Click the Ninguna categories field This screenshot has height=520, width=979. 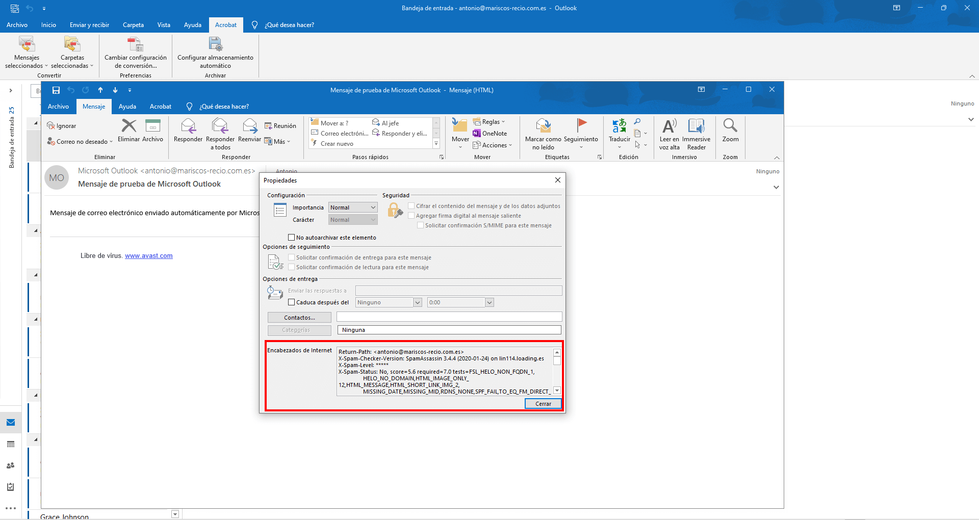click(449, 330)
